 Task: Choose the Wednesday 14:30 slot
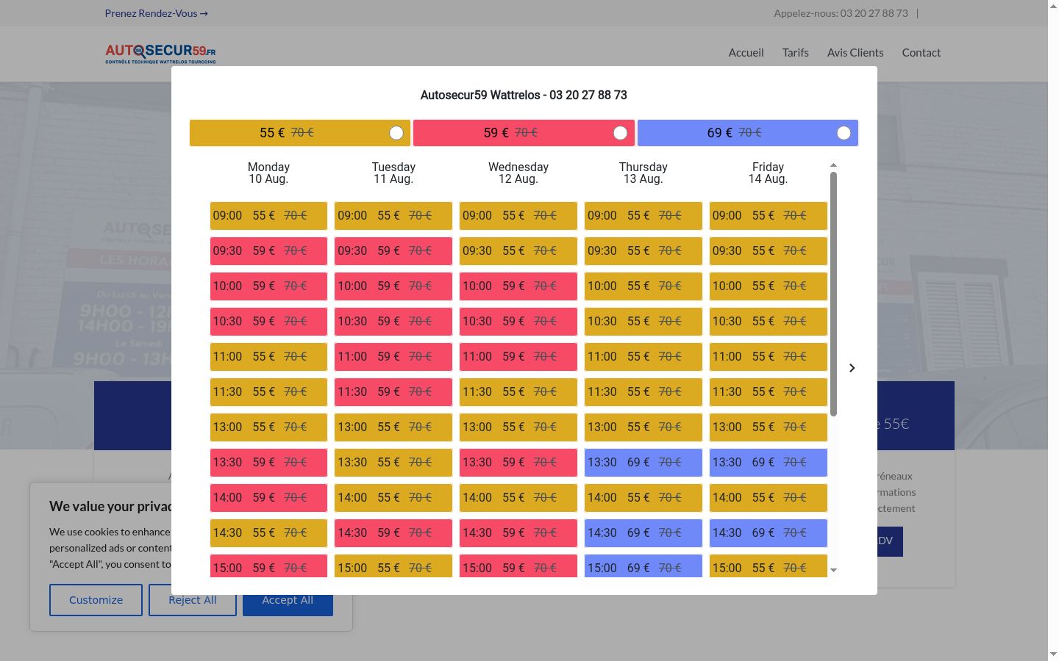518,533
